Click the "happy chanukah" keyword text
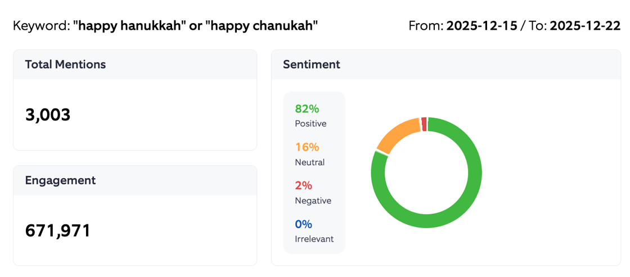The width and height of the screenshot is (630, 277). [263, 26]
